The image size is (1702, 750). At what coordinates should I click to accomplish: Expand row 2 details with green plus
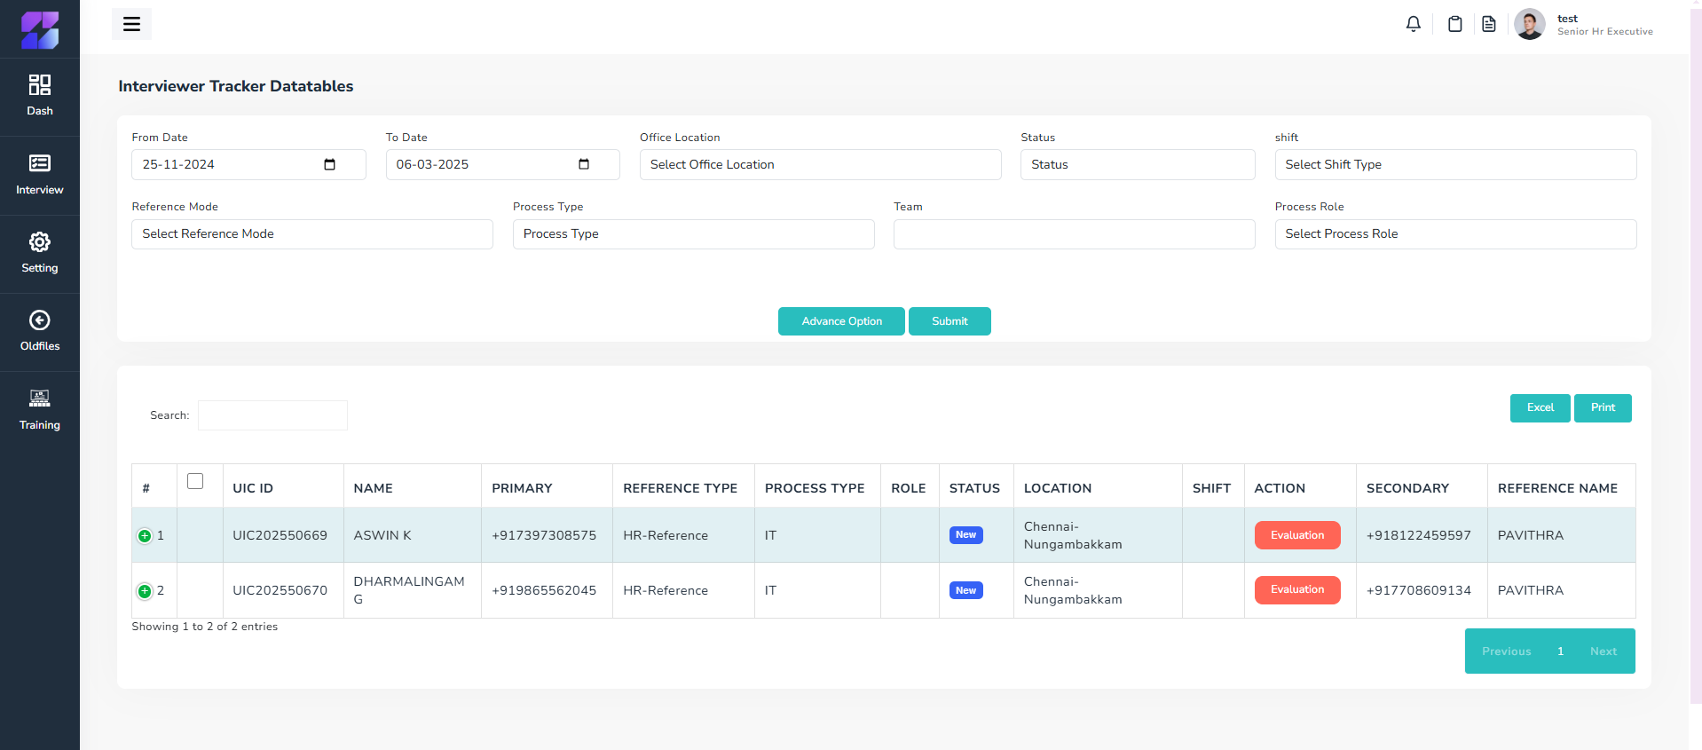click(145, 590)
